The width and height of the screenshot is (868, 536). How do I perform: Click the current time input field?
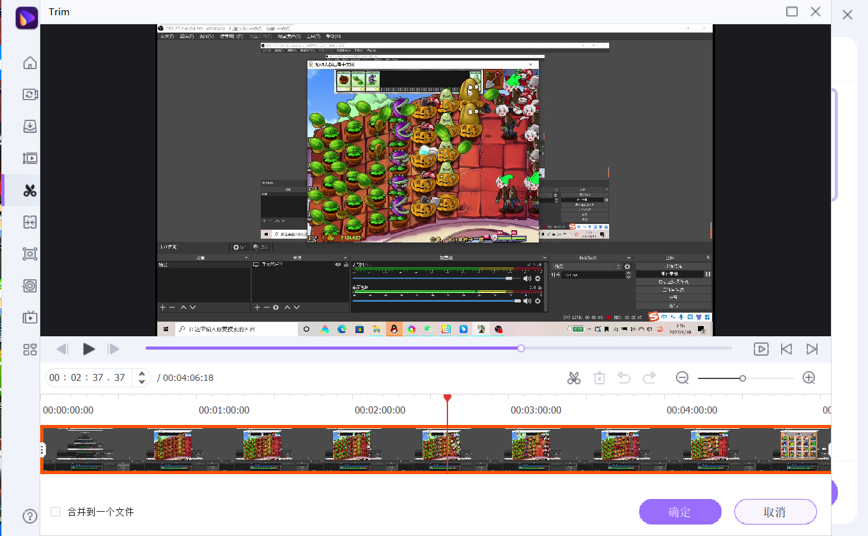pos(88,378)
